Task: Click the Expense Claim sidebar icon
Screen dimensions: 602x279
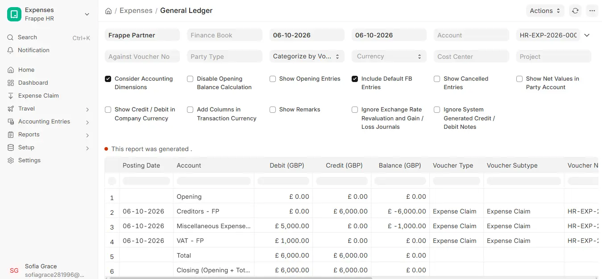Action: coord(11,96)
